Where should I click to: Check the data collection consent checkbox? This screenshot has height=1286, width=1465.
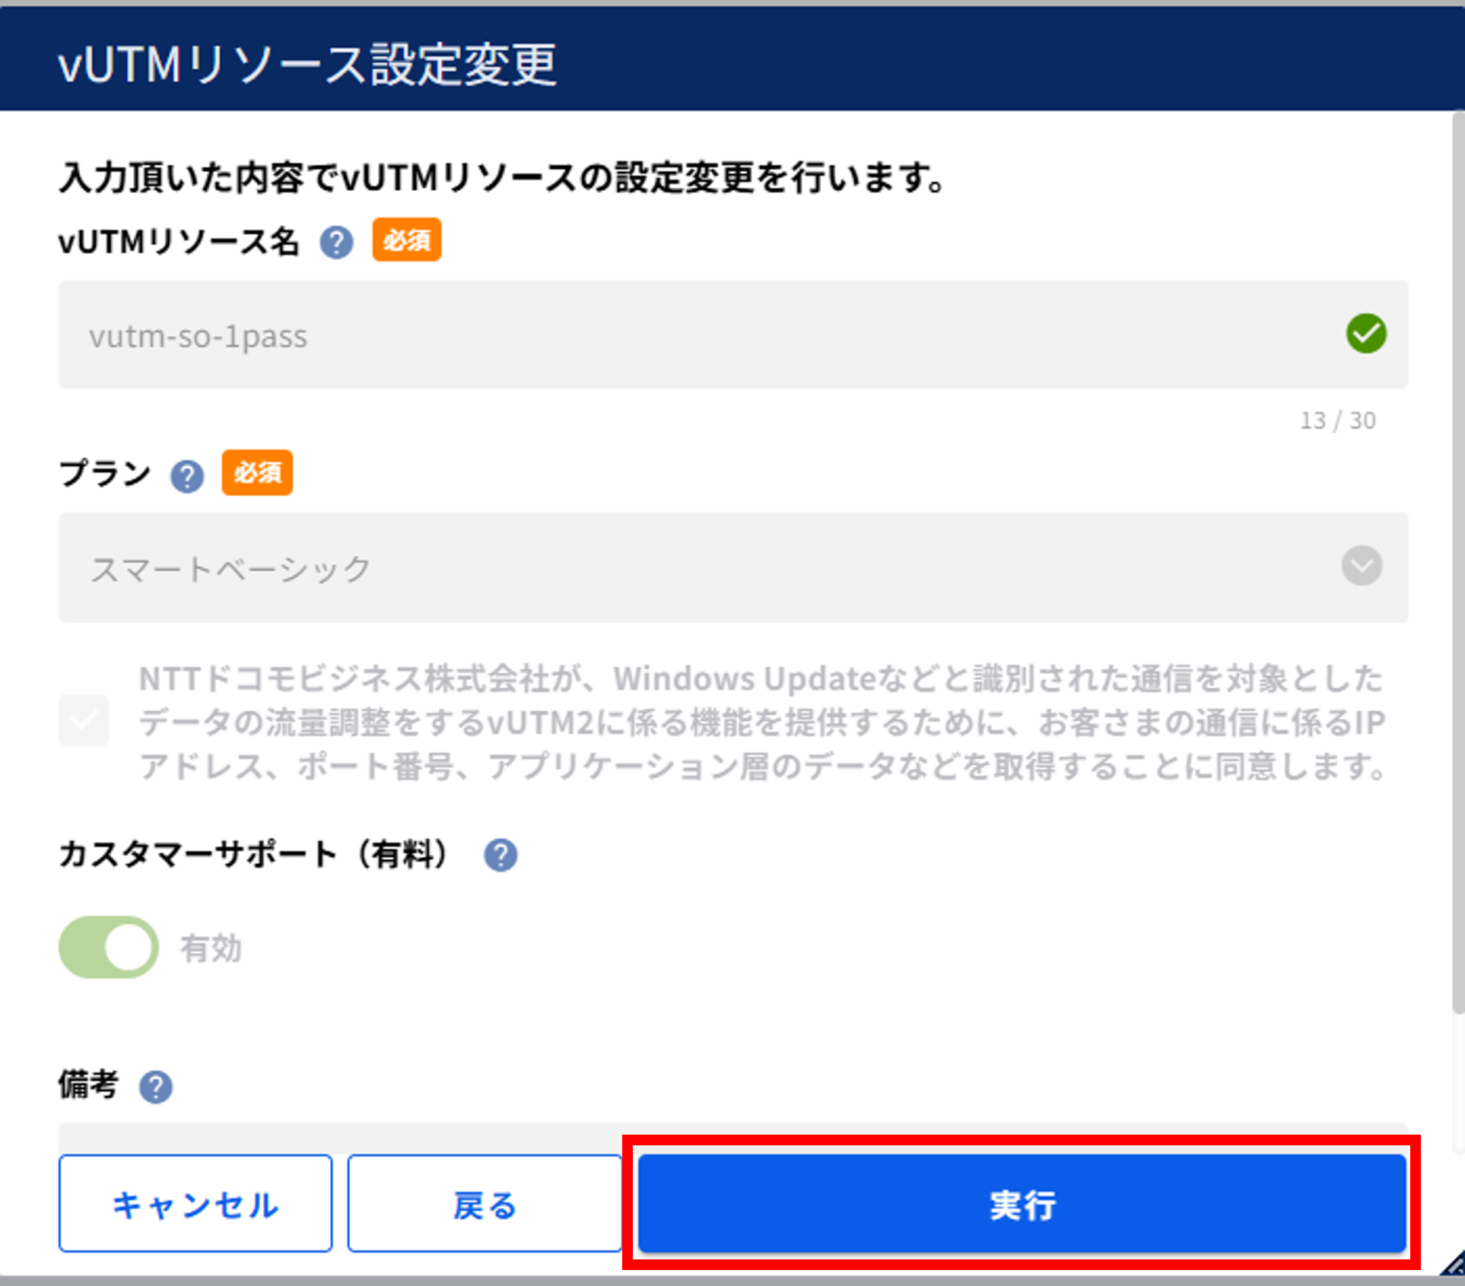(x=84, y=720)
